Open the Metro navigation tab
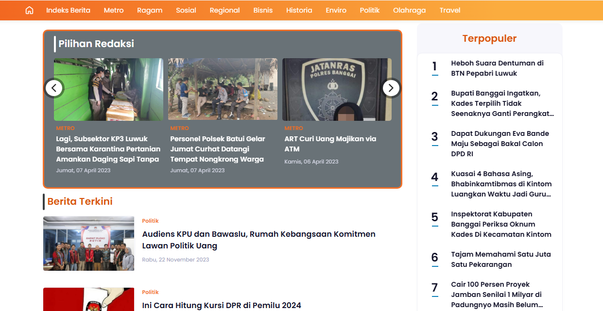The height and width of the screenshot is (311, 603). coord(114,10)
